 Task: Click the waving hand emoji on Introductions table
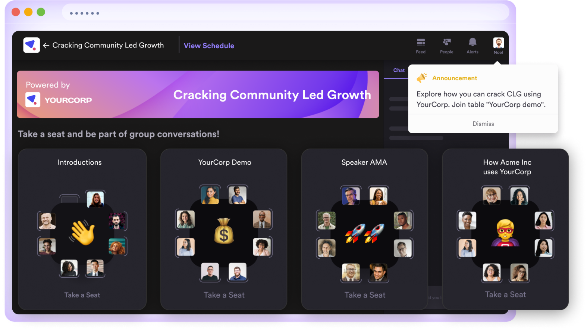(x=82, y=233)
